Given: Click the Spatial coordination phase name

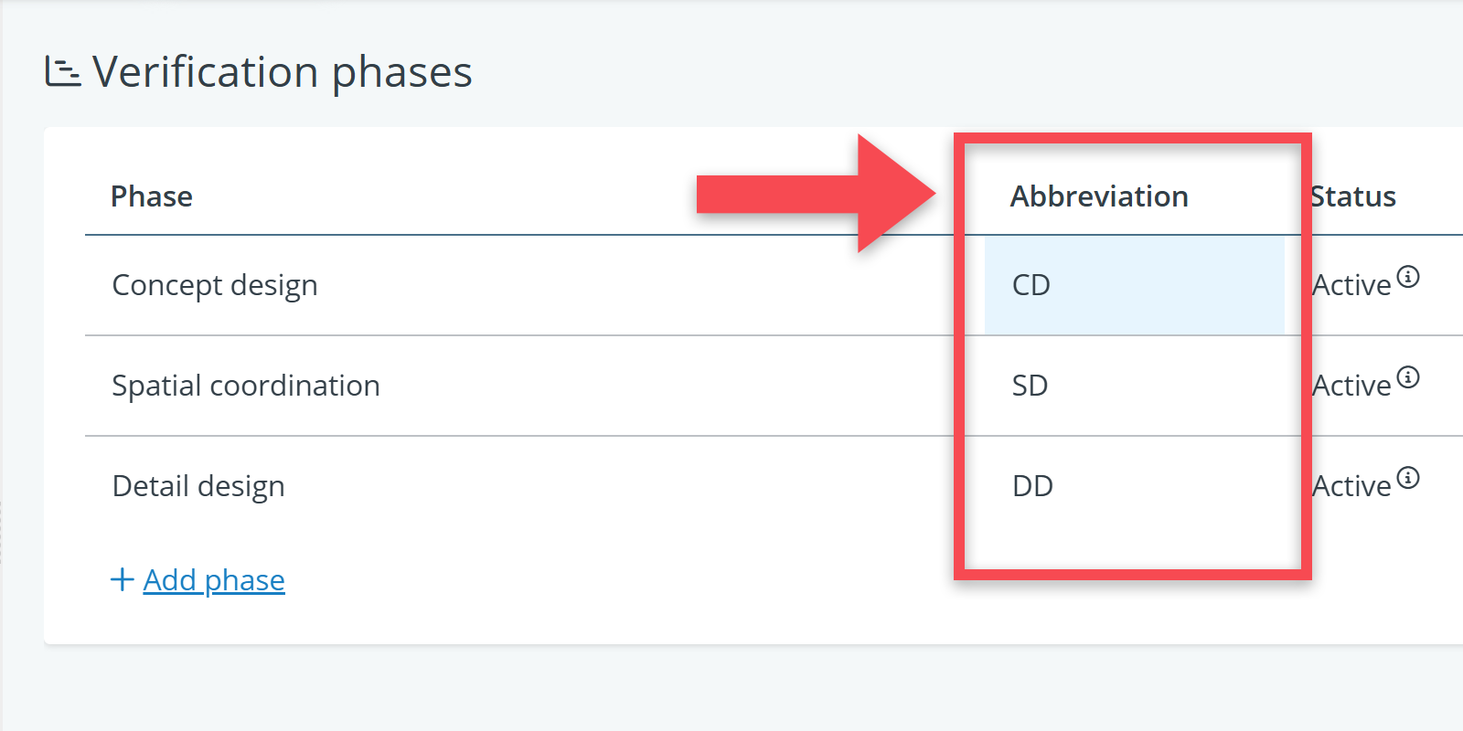Looking at the screenshot, I should click(246, 386).
